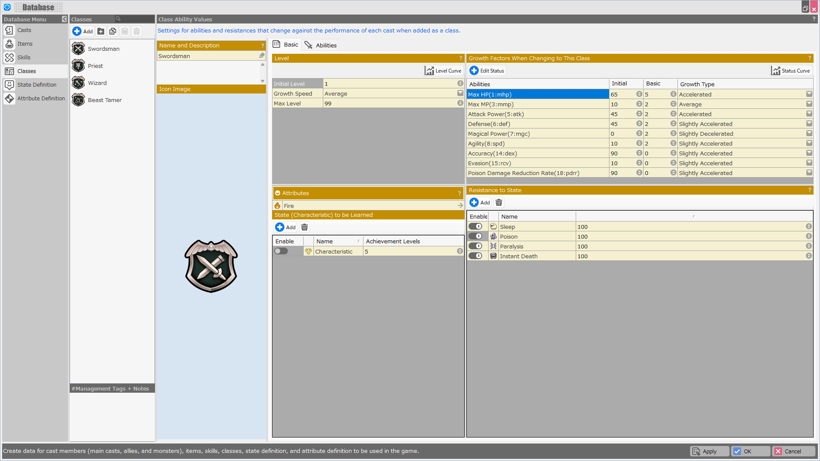
Task: Click the Sleep resistance value stepper
Action: point(808,227)
